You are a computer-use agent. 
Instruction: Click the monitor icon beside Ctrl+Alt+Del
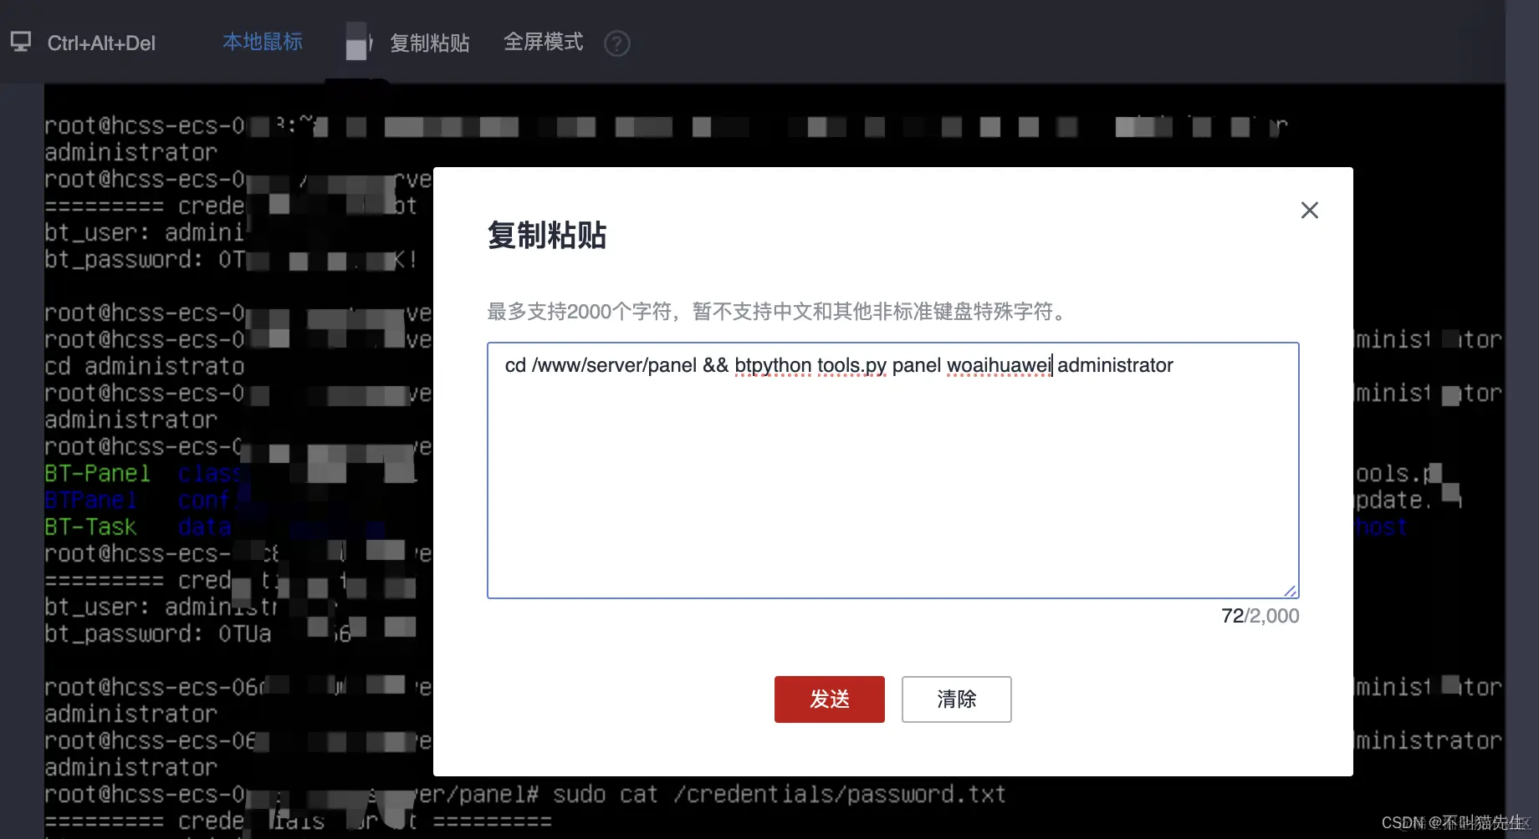tap(20, 41)
